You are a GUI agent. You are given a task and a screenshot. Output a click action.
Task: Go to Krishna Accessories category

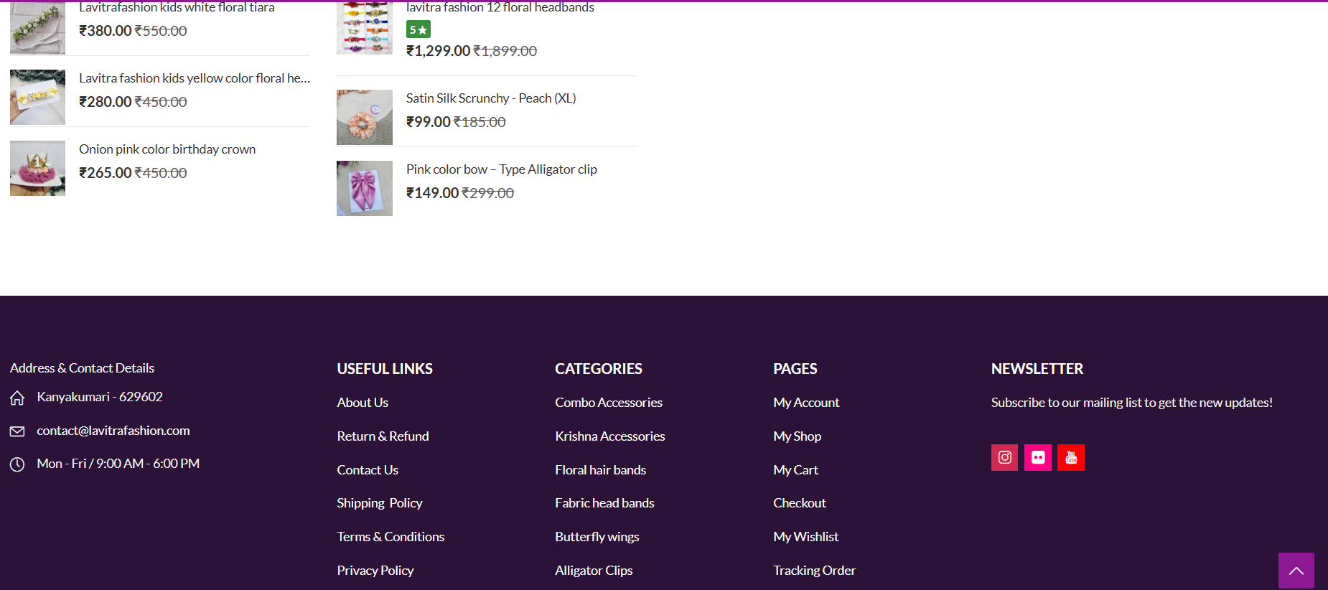609,436
